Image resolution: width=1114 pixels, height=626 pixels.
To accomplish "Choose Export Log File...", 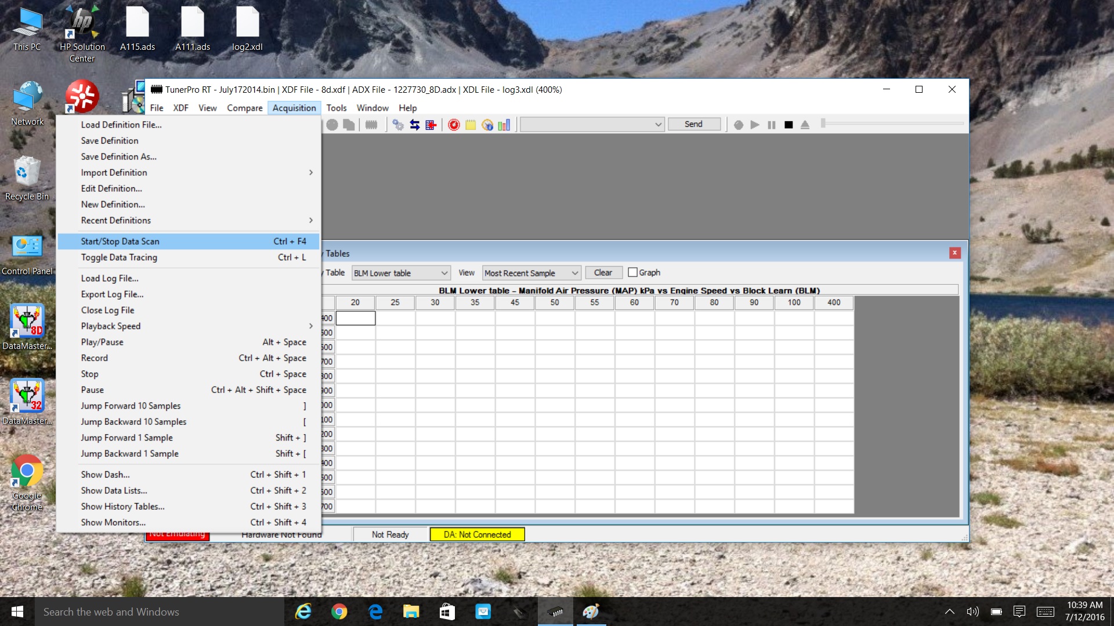I will coord(189,294).
